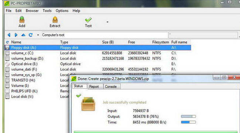Click the PHILIPS UFD (K:) removable drive icon

pyautogui.click(x=7, y=91)
